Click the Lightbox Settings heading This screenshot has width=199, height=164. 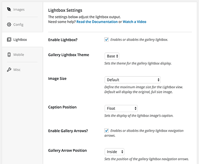(x=65, y=10)
